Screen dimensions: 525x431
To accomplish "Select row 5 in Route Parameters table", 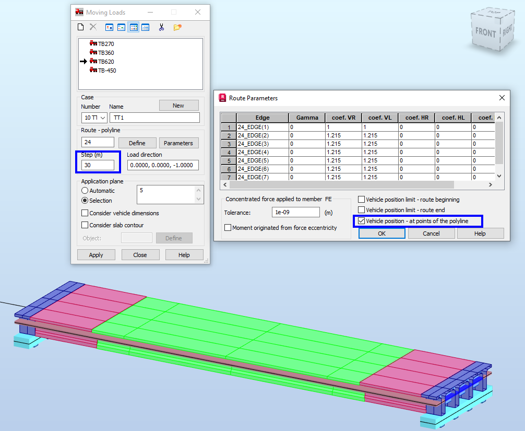I will pos(228,160).
